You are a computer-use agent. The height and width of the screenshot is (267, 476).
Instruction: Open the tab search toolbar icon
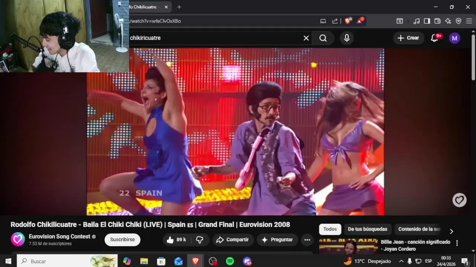point(399,21)
